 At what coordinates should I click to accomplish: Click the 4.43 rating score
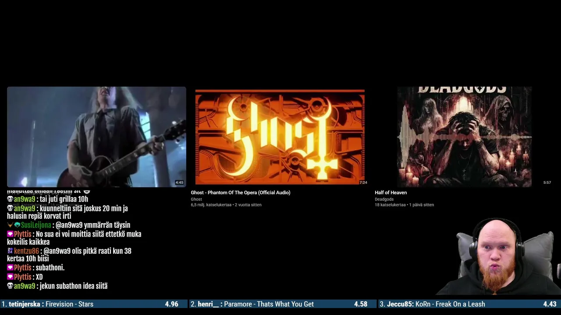click(550, 304)
